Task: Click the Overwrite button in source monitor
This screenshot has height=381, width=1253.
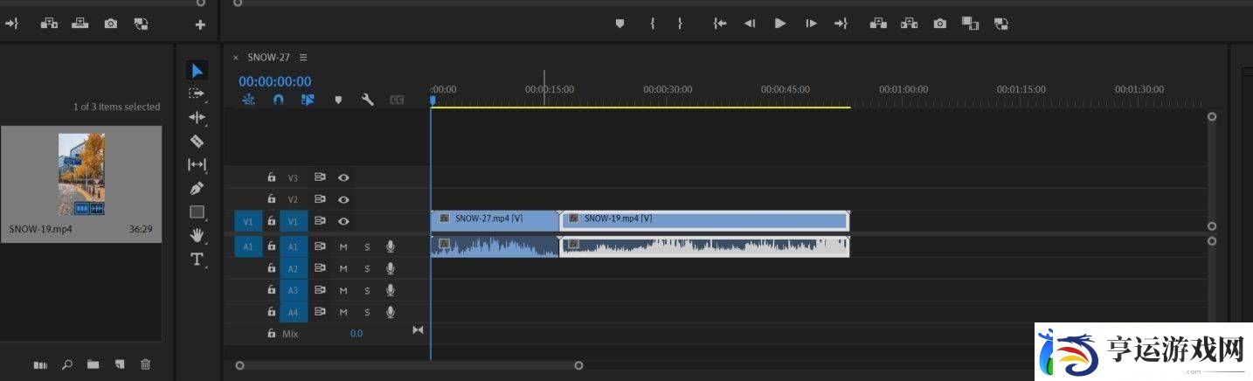Action: coord(80,24)
